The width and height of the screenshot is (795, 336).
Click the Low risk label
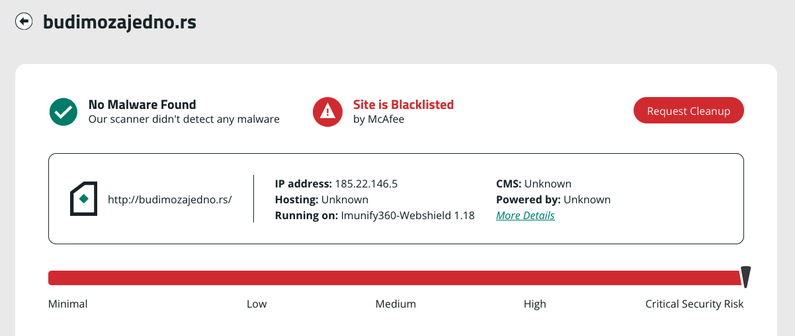tap(257, 304)
